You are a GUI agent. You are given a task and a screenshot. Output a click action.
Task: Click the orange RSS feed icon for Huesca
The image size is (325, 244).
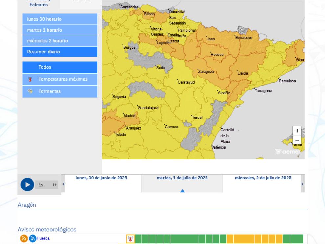[24, 239]
